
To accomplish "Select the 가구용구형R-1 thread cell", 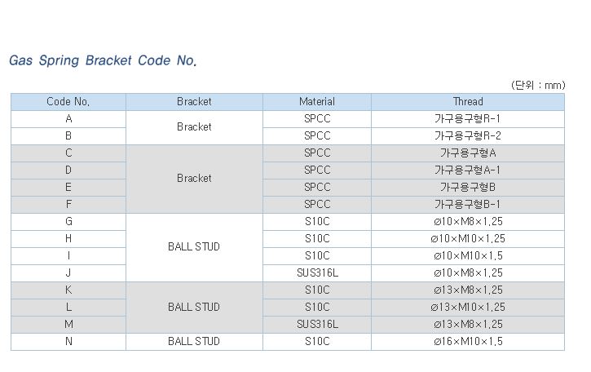I will [468, 119].
